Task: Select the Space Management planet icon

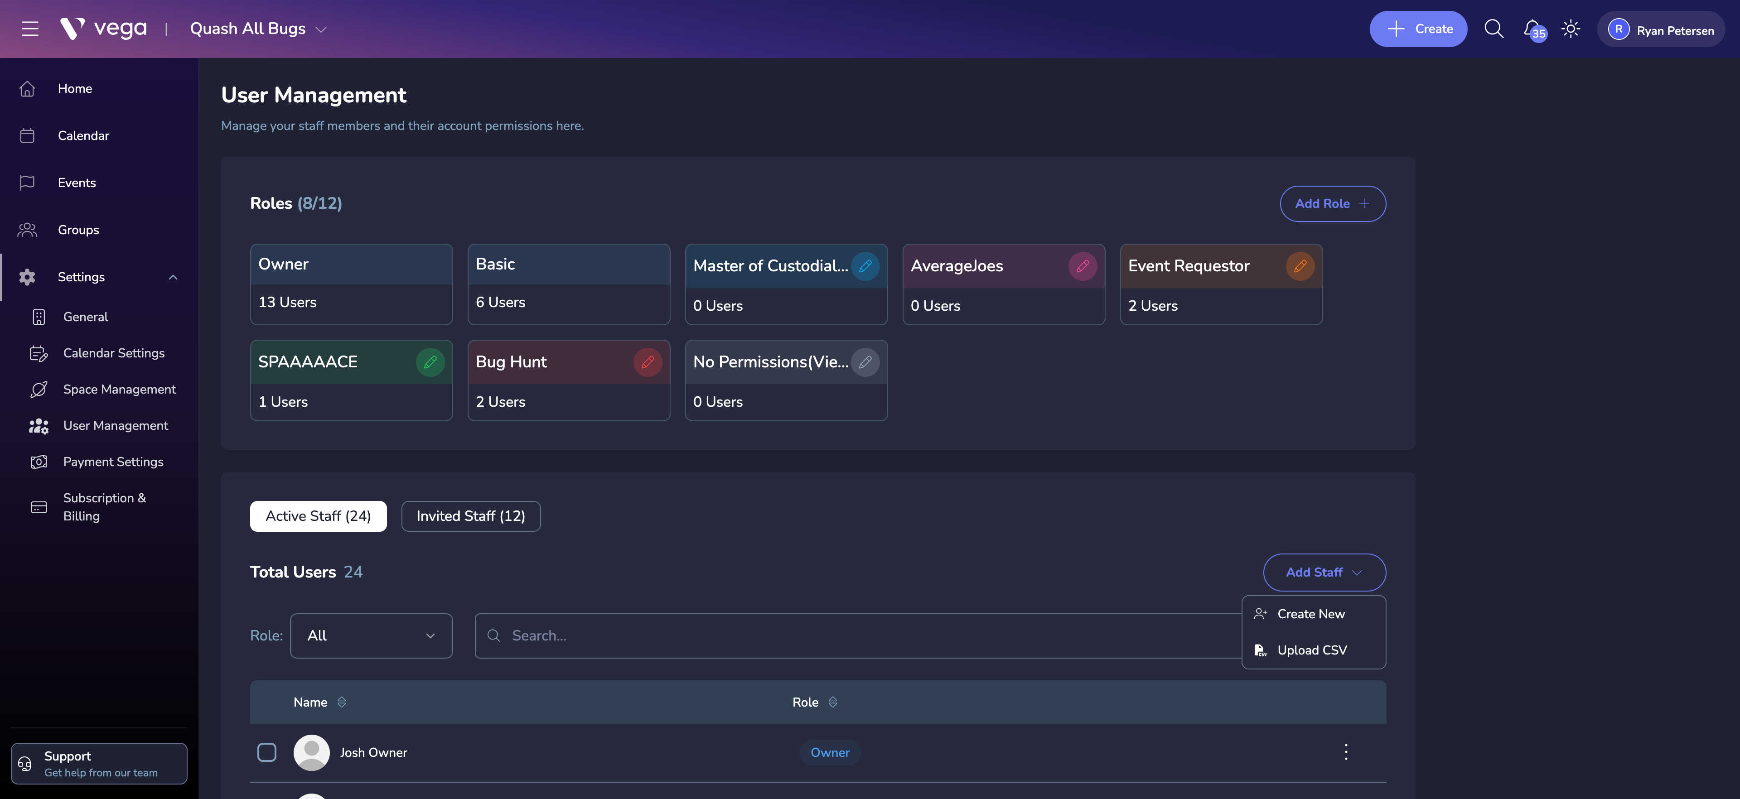Action: tap(39, 389)
